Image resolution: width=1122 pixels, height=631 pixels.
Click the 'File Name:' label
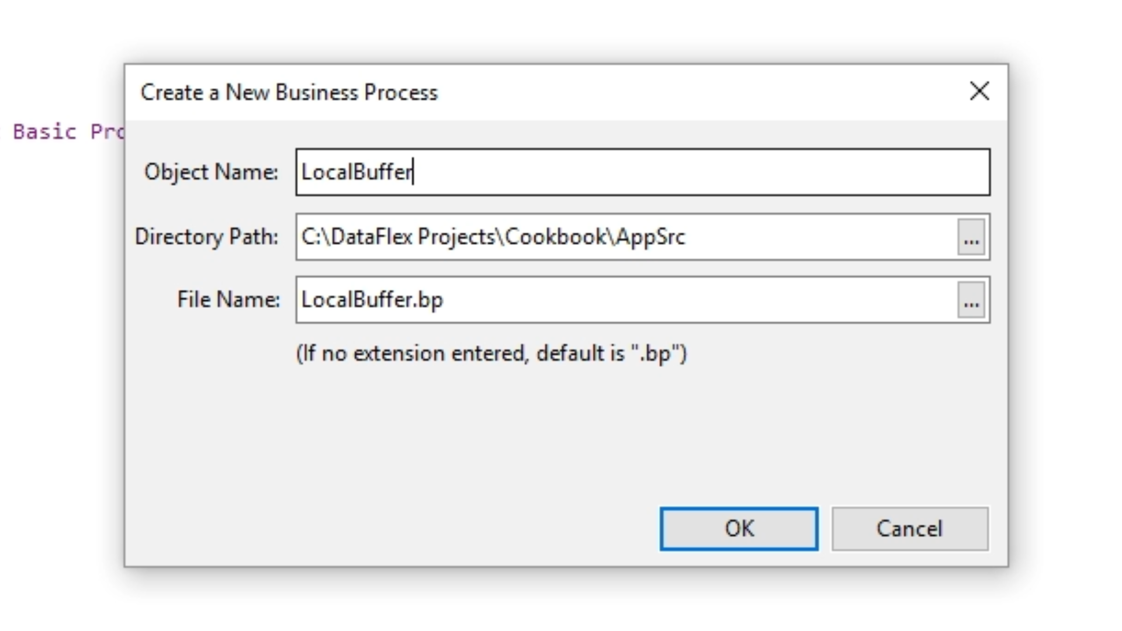[228, 299]
